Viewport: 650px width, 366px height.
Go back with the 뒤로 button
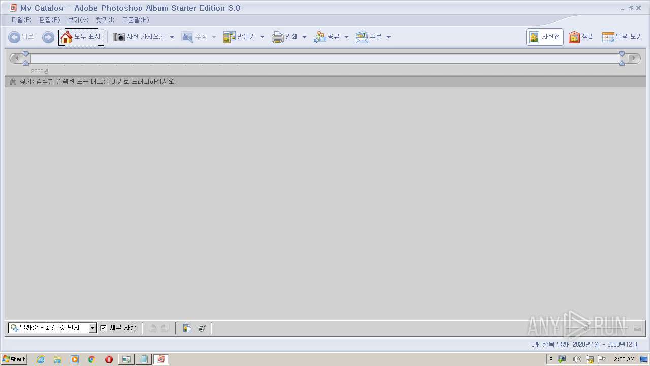tap(21, 37)
